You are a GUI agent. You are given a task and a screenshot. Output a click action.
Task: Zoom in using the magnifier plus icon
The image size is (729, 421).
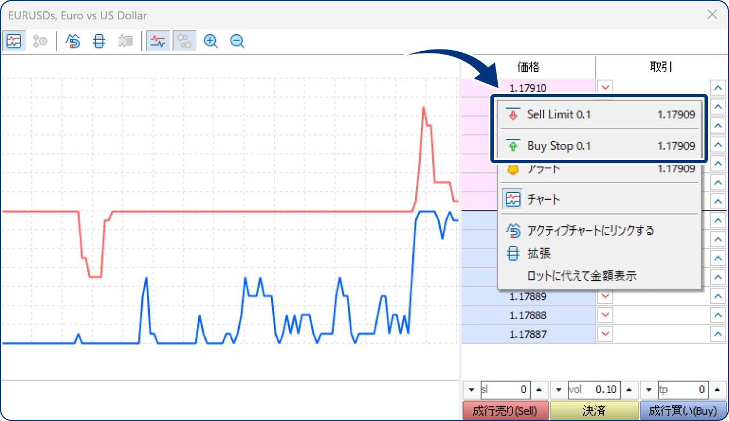pyautogui.click(x=211, y=41)
